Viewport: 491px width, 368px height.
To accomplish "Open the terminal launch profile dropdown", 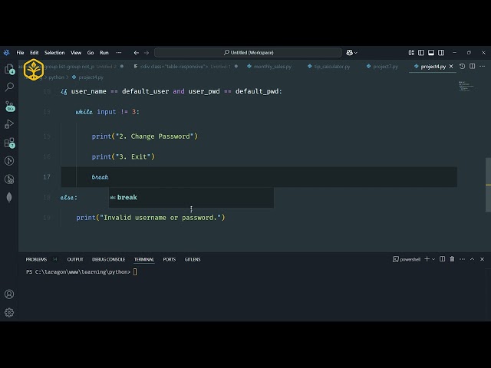I will [x=433, y=259].
